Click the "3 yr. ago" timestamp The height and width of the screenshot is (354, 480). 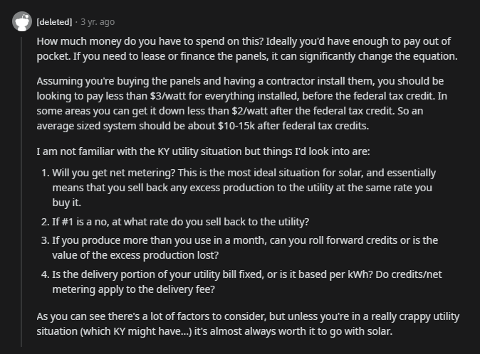pyautogui.click(x=97, y=23)
